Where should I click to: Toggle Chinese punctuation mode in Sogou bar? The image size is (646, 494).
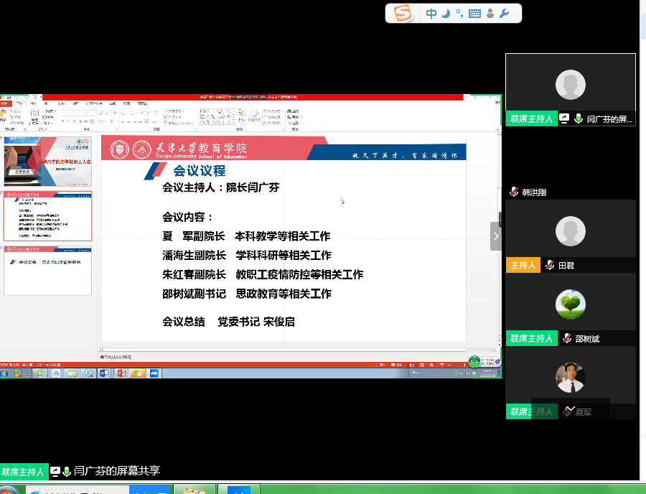click(x=459, y=14)
